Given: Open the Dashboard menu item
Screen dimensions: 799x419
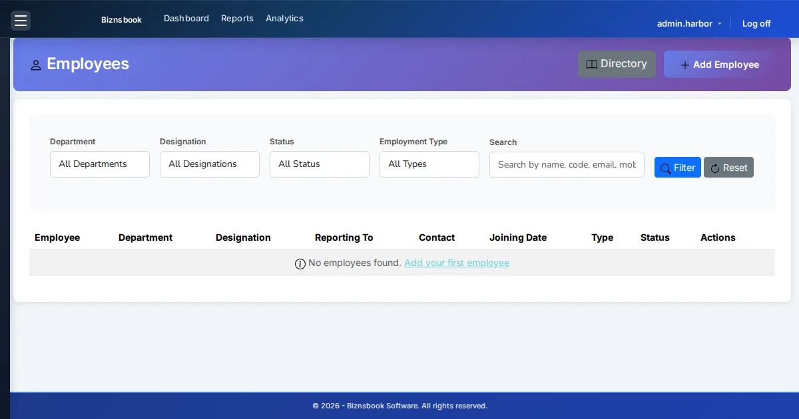Looking at the screenshot, I should tap(186, 19).
